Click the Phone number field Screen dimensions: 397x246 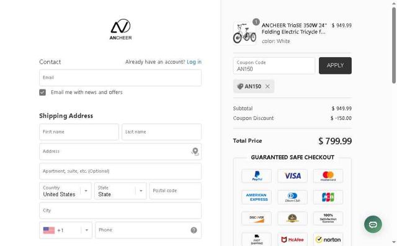click(x=148, y=230)
